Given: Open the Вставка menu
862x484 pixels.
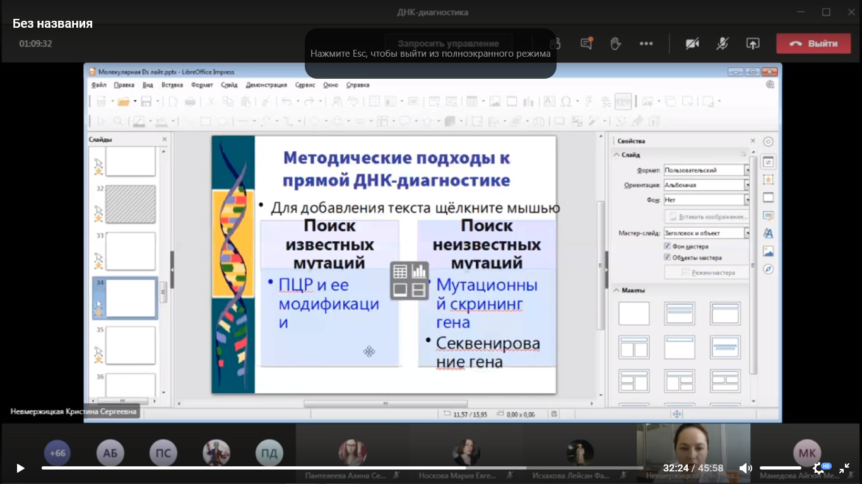Looking at the screenshot, I should tap(172, 84).
